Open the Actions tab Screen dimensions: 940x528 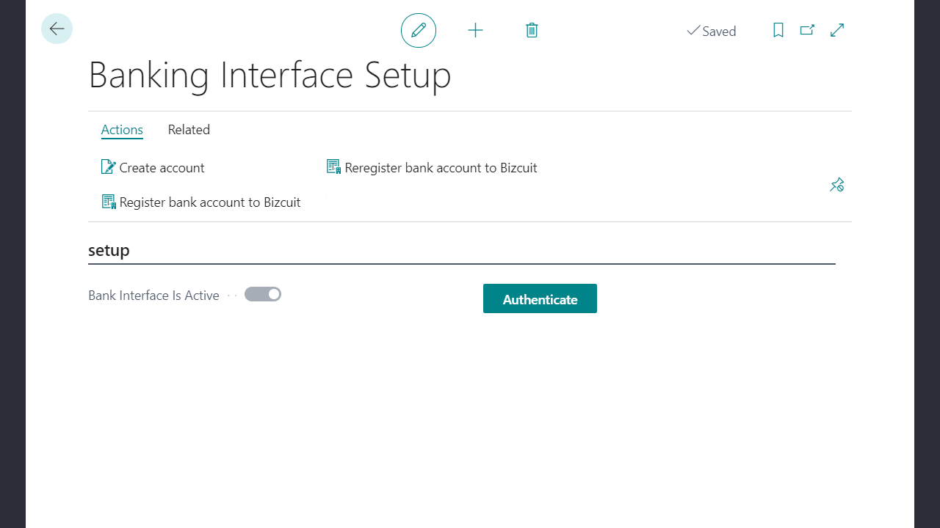tap(122, 130)
